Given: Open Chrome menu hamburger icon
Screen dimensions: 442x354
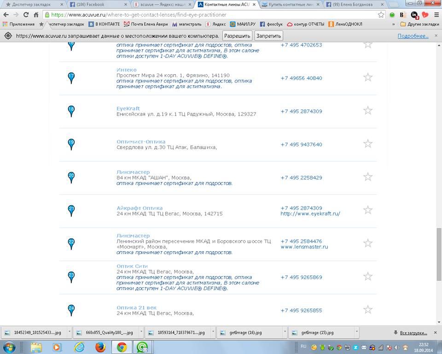Looking at the screenshot, I should pyautogui.click(x=436, y=15).
